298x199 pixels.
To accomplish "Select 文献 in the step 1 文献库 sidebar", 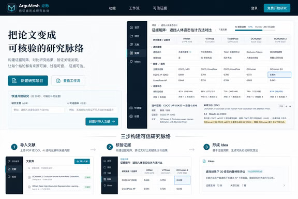I will [x=12, y=169].
